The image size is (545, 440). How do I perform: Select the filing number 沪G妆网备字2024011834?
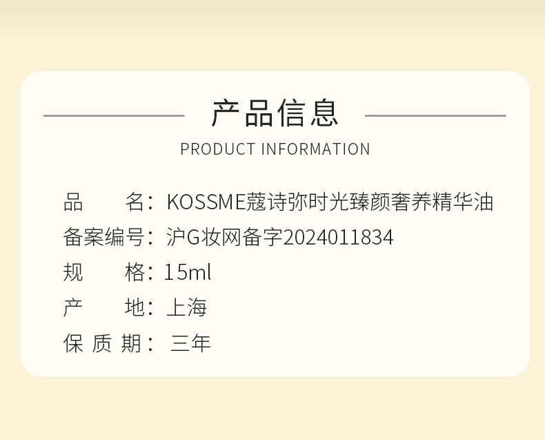(280, 238)
